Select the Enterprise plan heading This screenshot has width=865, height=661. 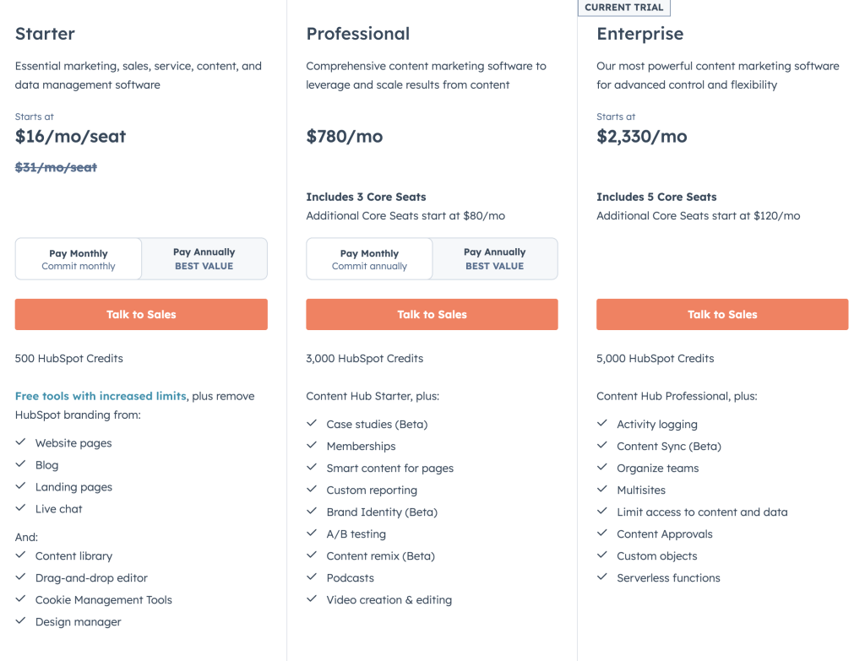tap(639, 34)
